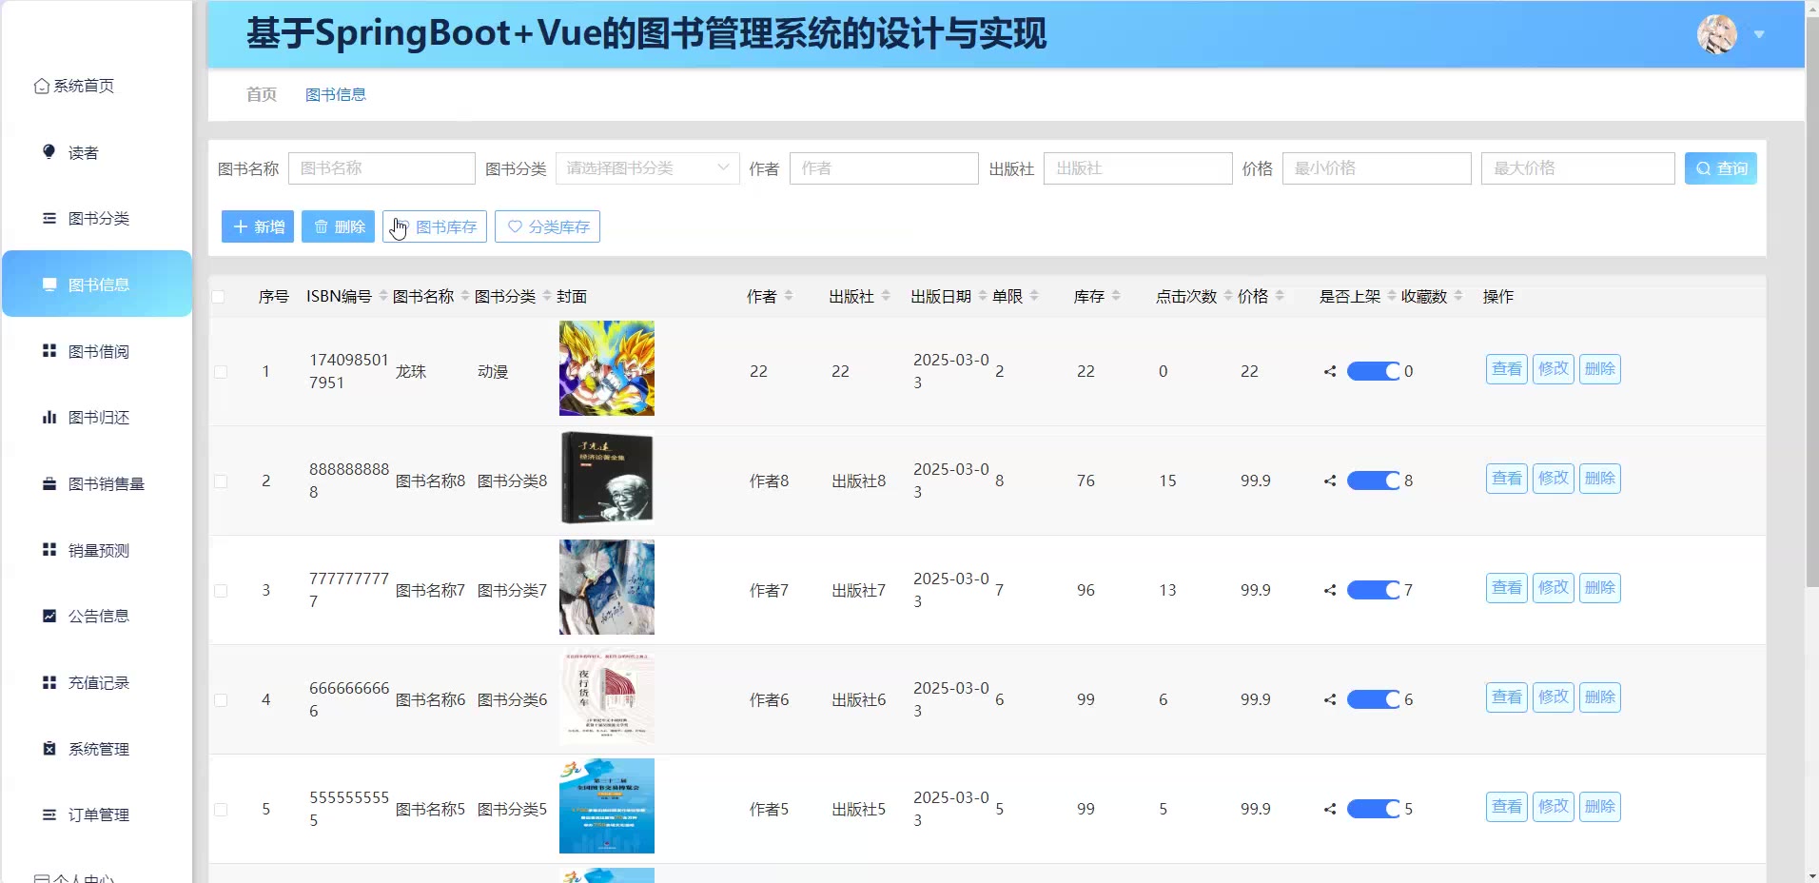The image size is (1819, 883).
Task: Sort by 点击次数 column sort arrows
Action: [x=1228, y=296]
